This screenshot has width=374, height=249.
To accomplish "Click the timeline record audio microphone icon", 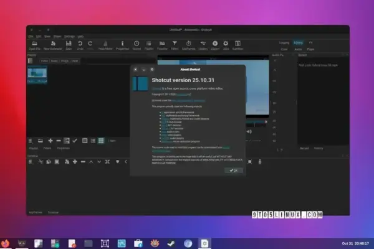I will (x=260, y=162).
